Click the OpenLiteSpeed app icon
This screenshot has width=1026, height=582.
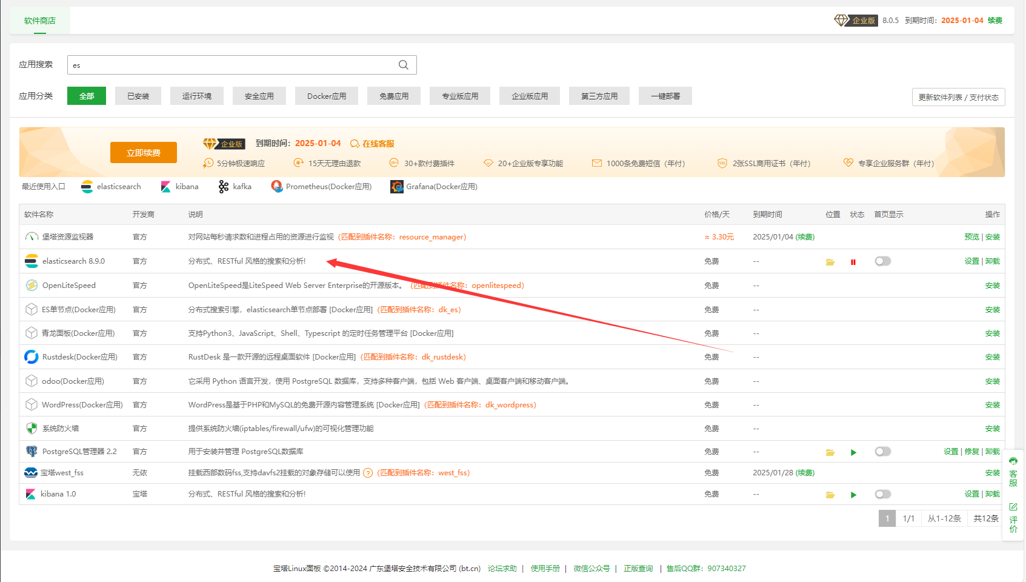click(x=32, y=286)
